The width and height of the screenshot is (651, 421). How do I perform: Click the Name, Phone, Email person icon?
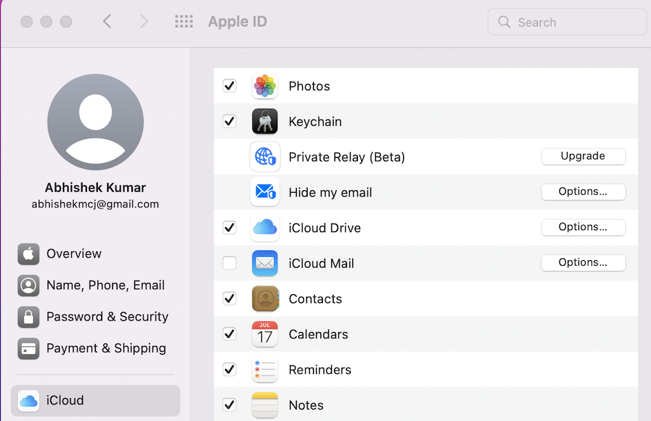coord(29,286)
